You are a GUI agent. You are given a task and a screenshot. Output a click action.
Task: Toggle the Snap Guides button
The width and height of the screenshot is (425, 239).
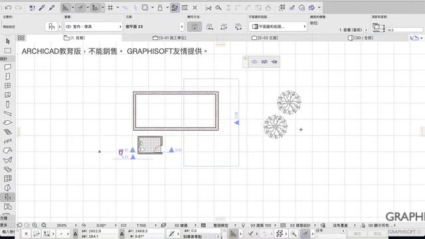(x=80, y=7)
